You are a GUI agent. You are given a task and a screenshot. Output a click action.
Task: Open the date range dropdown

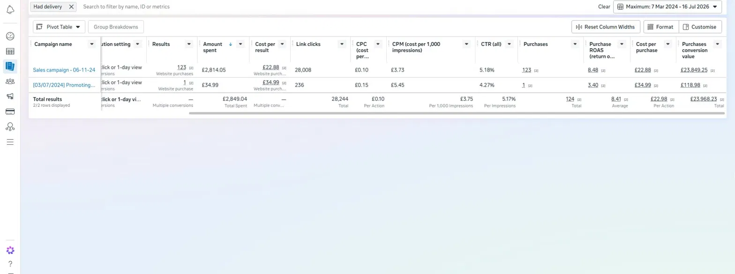click(x=667, y=7)
